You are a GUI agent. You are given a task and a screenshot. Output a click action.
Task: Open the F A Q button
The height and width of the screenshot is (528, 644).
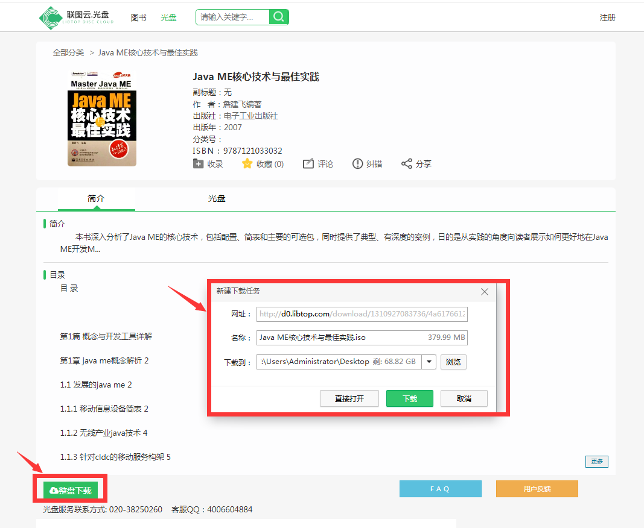pos(440,489)
